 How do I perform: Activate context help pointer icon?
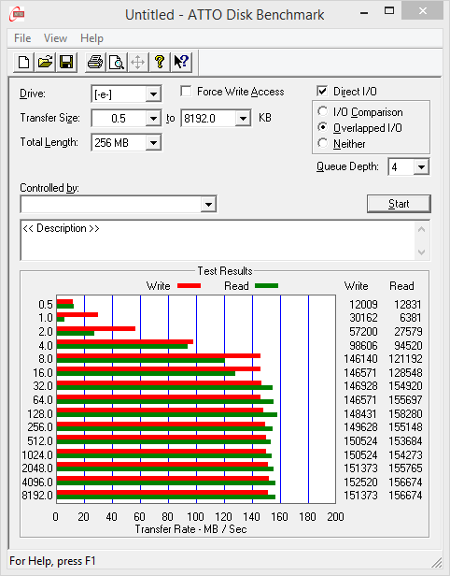pos(181,62)
